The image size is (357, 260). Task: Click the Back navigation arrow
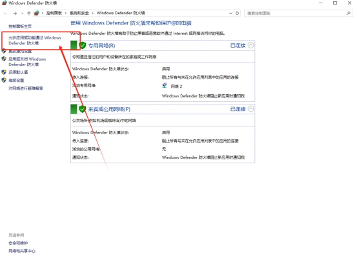[6, 14]
